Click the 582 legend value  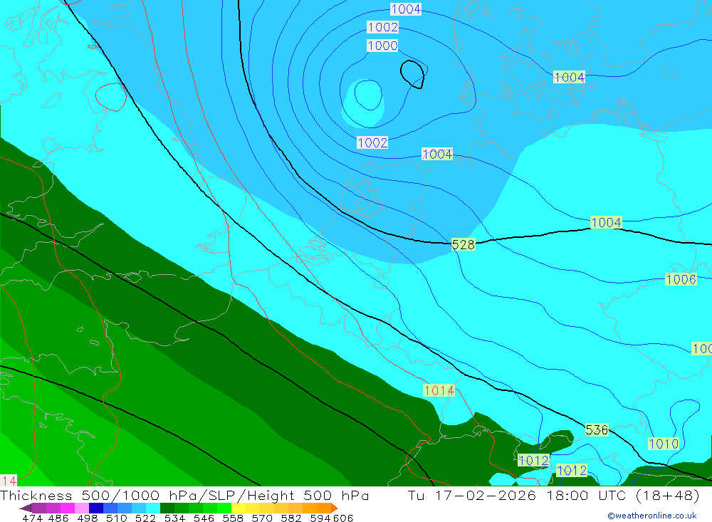point(291,518)
